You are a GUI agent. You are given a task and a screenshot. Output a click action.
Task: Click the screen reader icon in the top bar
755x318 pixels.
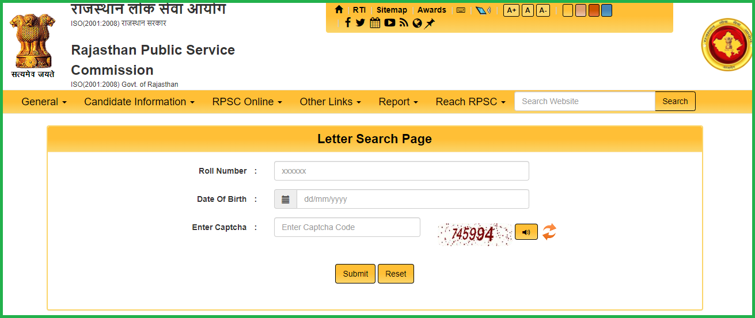point(483,10)
